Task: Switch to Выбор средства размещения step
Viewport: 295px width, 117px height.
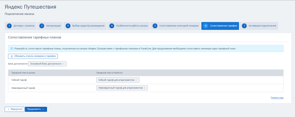Action: [x=85, y=26]
